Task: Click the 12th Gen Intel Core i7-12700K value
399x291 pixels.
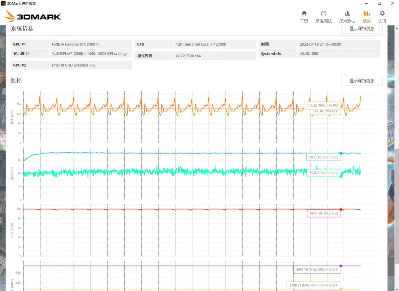Action: (x=201, y=44)
